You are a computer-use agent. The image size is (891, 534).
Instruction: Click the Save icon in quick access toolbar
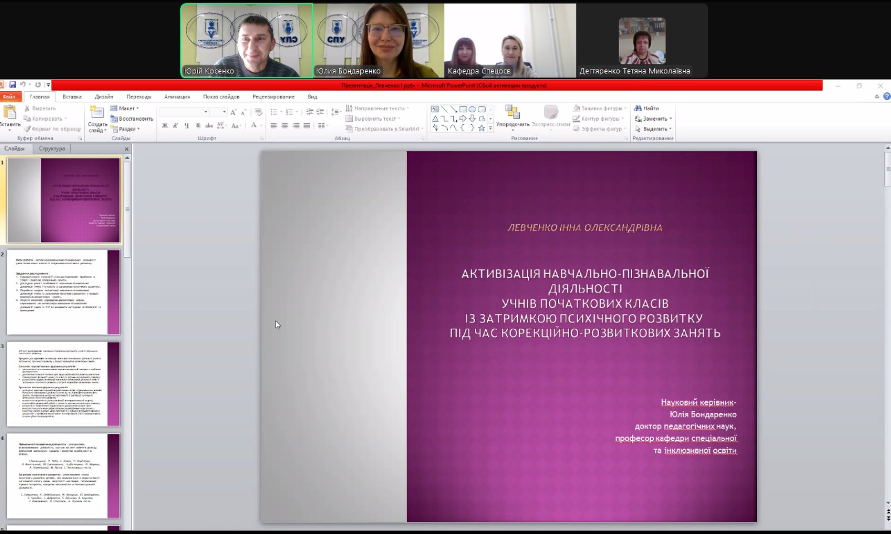[12, 85]
